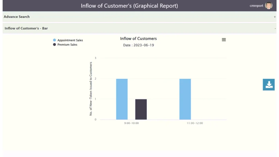Click the light blue Appointment Sales legend dot

point(54,40)
